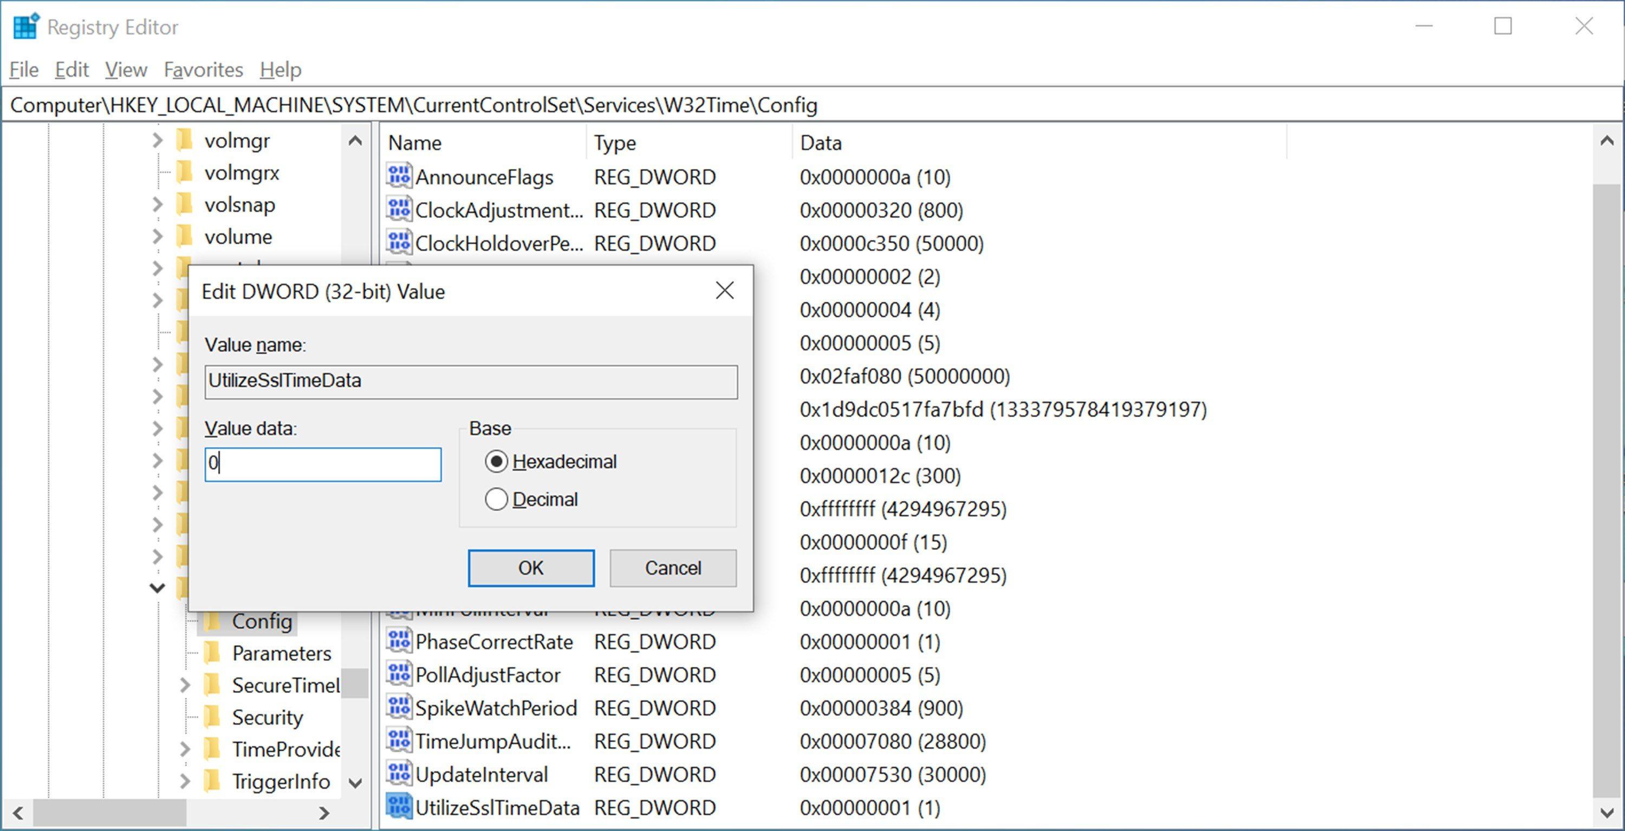Open the File menu

(24, 69)
